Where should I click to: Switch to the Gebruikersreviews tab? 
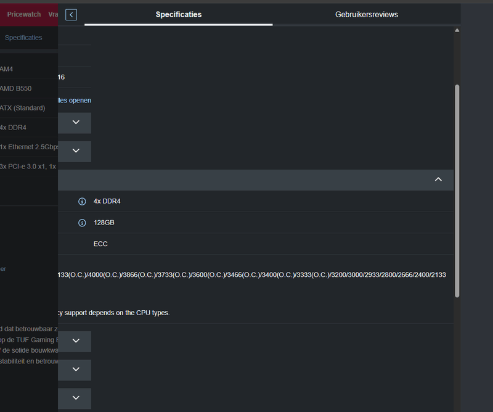tap(367, 14)
